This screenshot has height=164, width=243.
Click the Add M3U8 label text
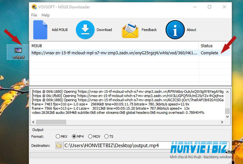[x=60, y=30]
